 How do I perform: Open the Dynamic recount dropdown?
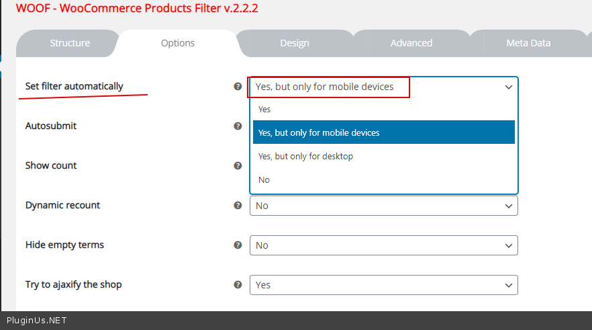click(383, 206)
